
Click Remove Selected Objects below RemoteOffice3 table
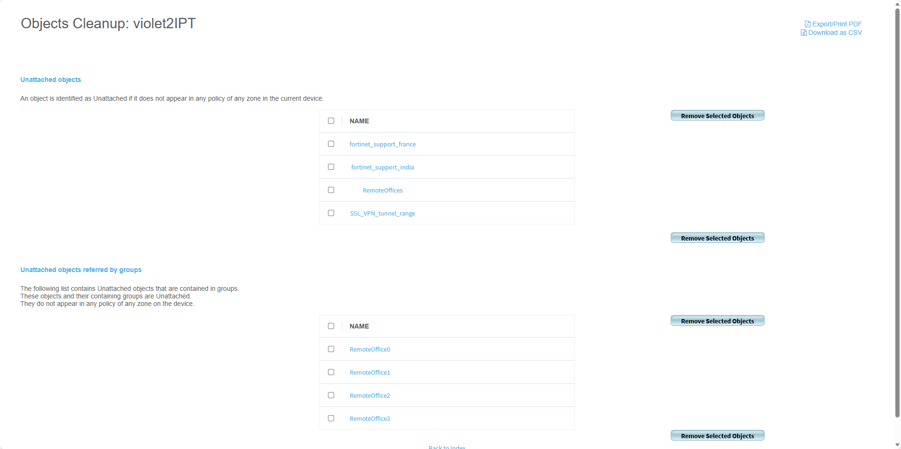click(717, 436)
